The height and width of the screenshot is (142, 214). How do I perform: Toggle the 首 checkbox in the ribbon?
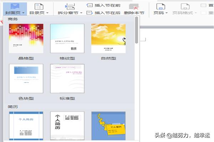204,5
